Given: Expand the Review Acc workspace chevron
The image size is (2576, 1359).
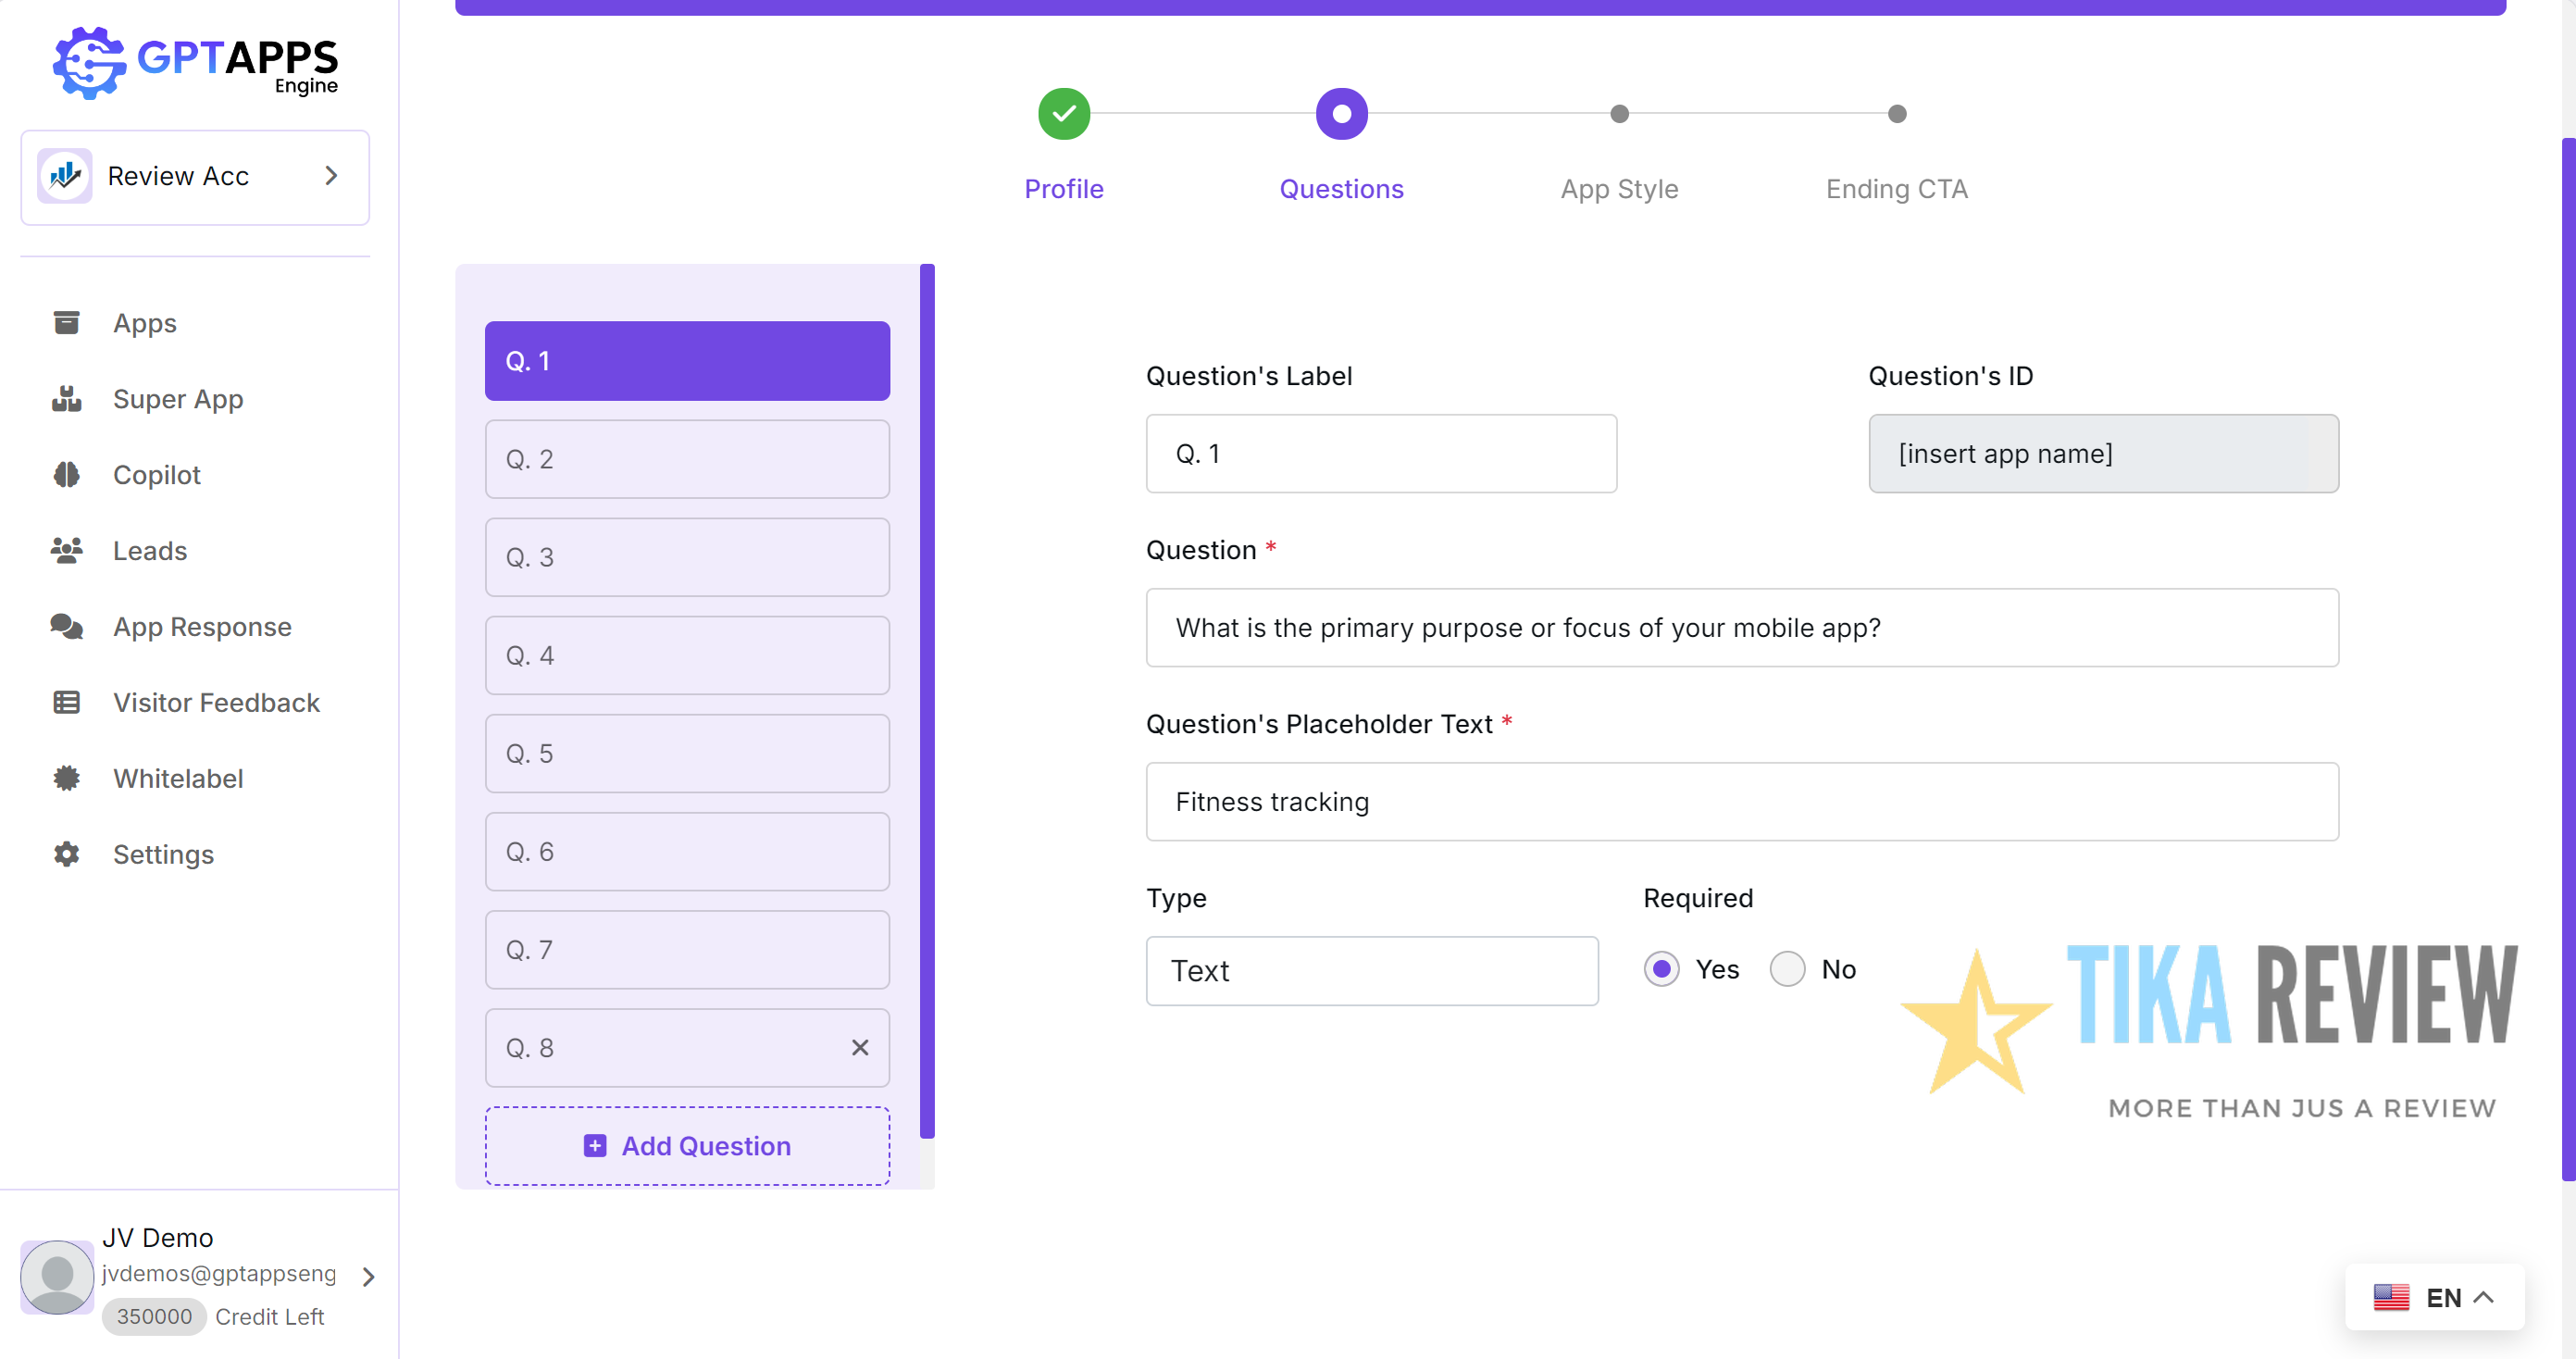Looking at the screenshot, I should coord(330,176).
